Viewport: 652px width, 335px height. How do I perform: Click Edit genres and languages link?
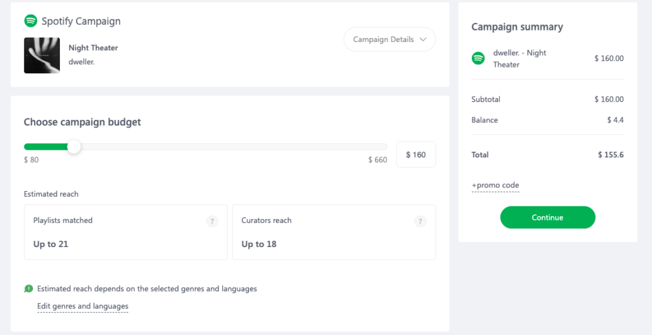(x=83, y=306)
